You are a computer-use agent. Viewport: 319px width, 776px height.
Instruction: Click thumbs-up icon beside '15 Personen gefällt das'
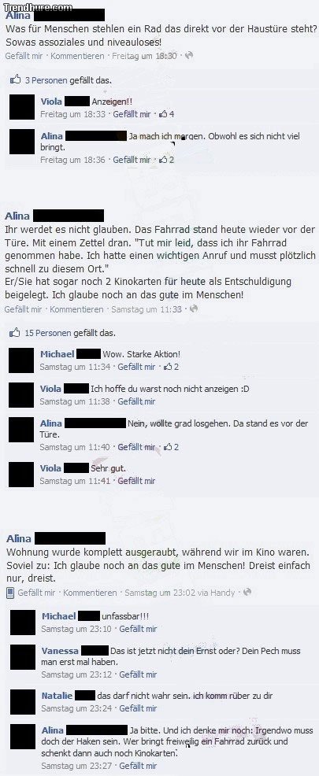pos(15,333)
